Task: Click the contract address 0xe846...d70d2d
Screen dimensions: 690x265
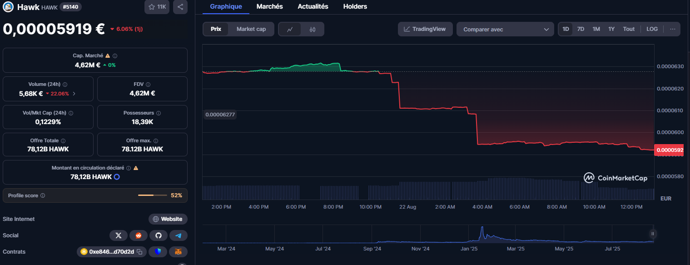Action: tap(111, 252)
